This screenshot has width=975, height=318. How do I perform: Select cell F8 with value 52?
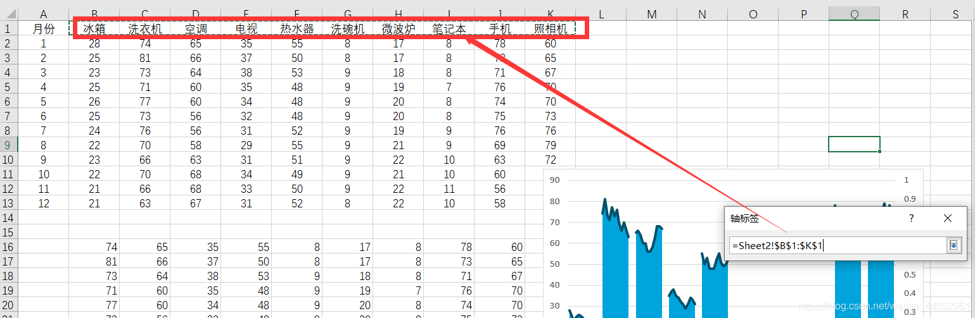(297, 131)
